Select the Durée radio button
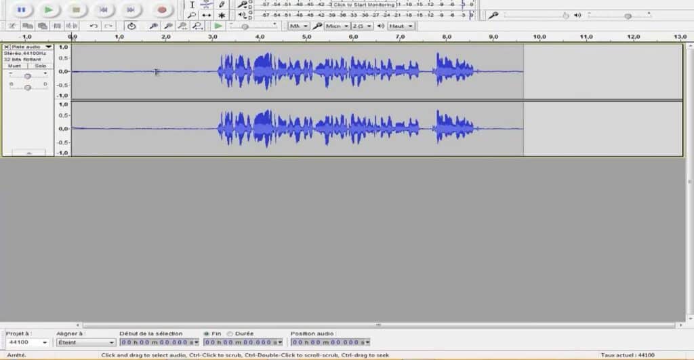 pos(230,334)
